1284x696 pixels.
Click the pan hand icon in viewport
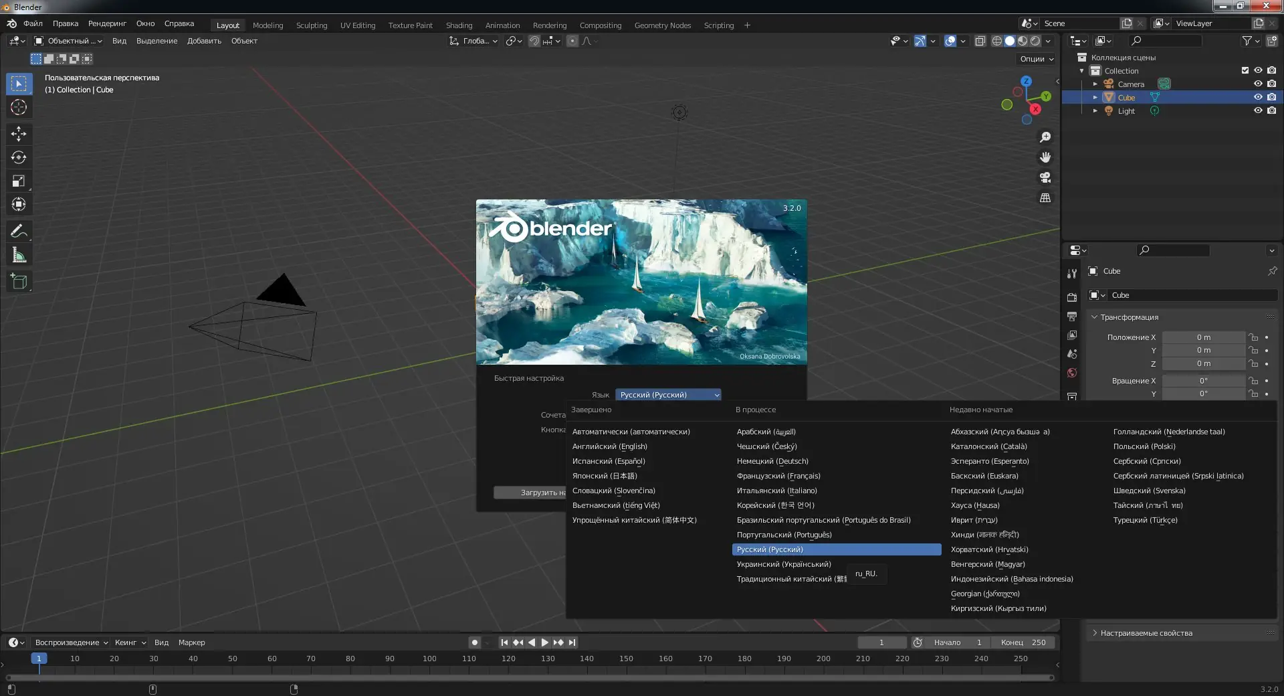point(1045,157)
